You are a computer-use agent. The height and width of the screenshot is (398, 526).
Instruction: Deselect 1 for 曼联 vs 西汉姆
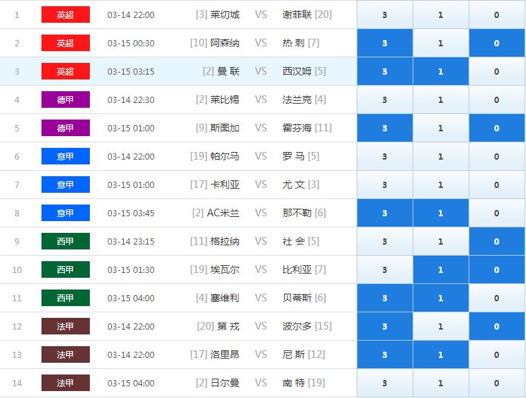click(x=441, y=71)
